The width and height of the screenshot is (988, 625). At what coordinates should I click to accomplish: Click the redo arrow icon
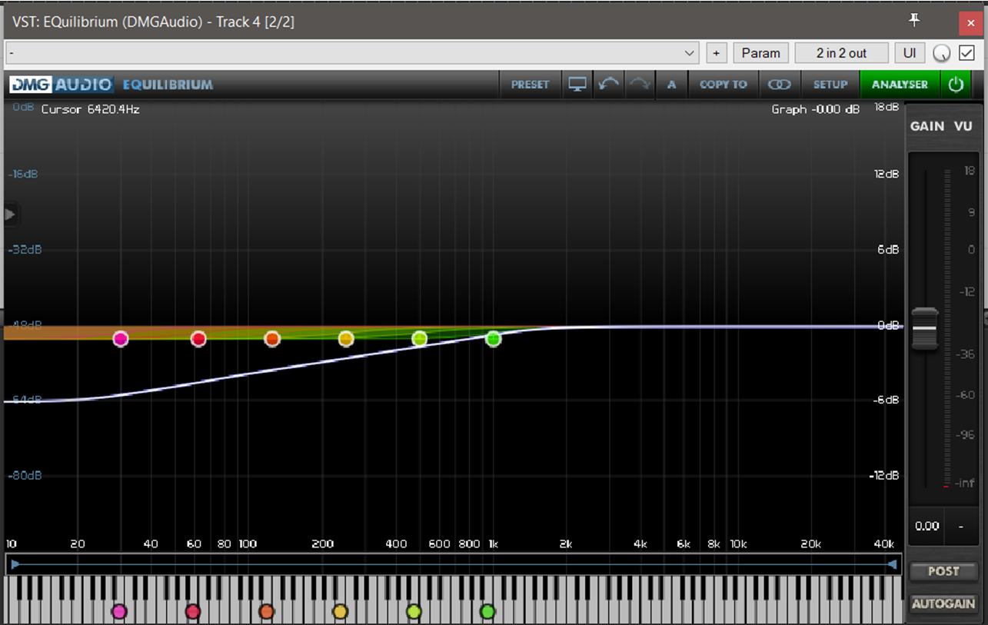(x=639, y=85)
